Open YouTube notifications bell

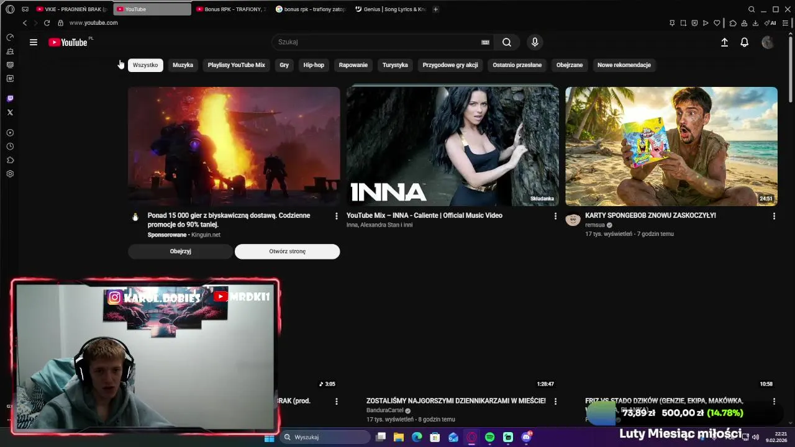(744, 42)
